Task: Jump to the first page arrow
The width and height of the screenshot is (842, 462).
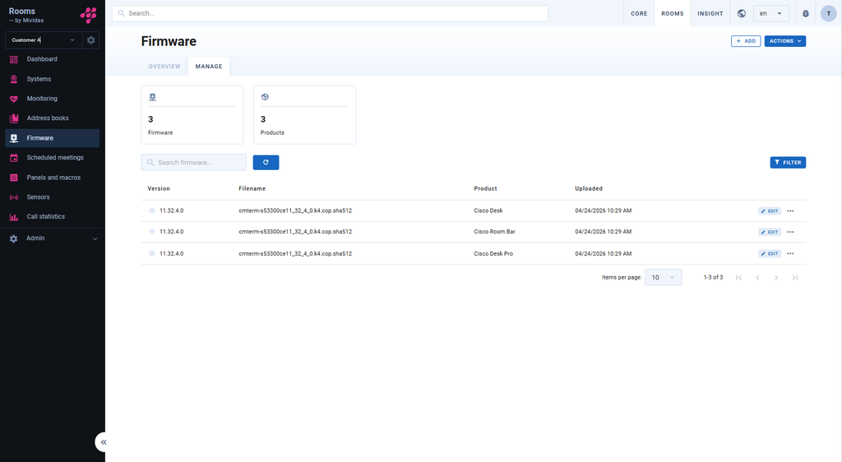Action: 739,277
